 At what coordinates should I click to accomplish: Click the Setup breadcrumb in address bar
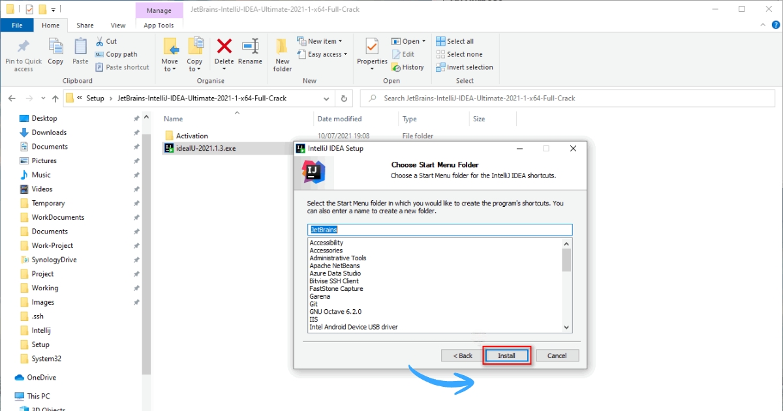[x=95, y=99]
